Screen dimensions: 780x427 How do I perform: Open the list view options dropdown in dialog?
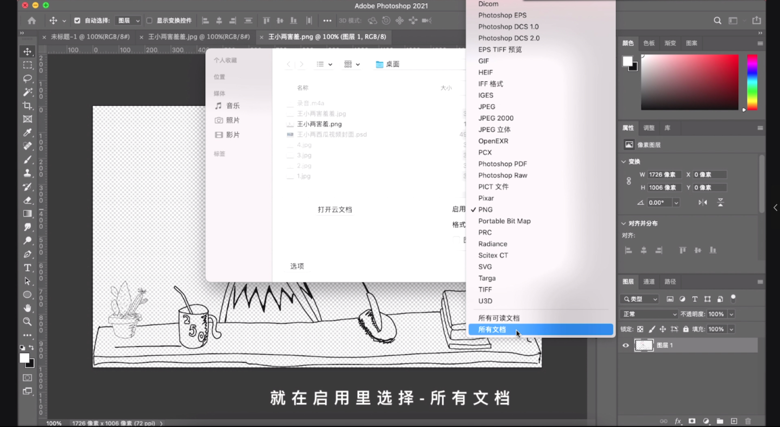(324, 64)
